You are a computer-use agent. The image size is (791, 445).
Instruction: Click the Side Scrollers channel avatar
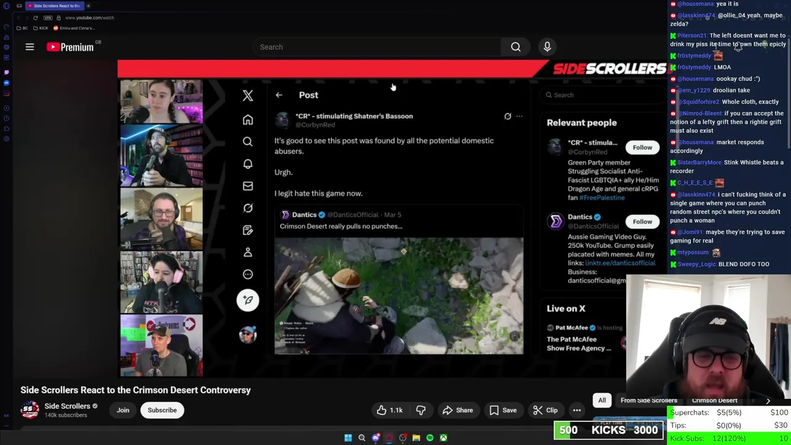coord(30,410)
